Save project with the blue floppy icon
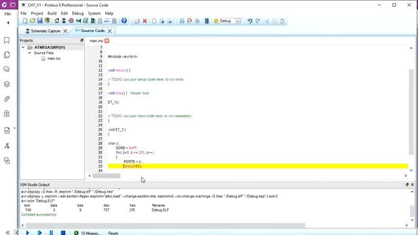 pyautogui.click(x=40, y=21)
